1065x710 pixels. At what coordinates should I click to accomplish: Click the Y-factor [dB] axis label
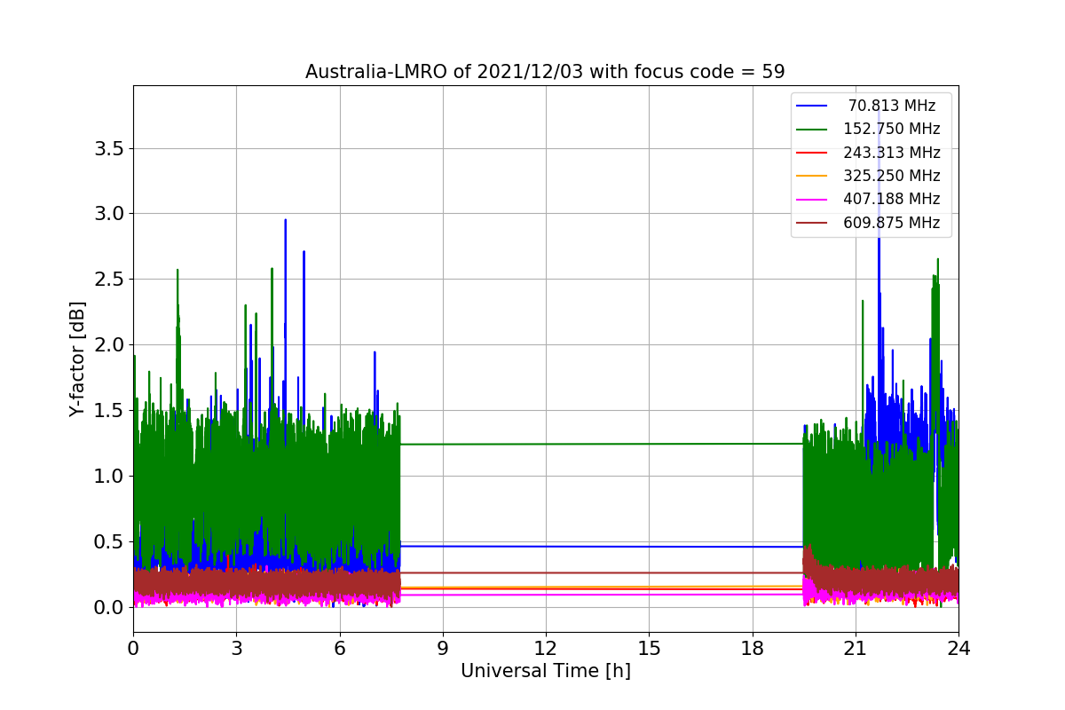pos(78,359)
